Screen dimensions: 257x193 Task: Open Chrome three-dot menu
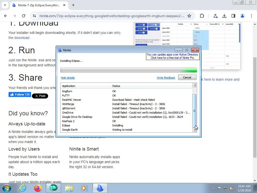point(251,16)
